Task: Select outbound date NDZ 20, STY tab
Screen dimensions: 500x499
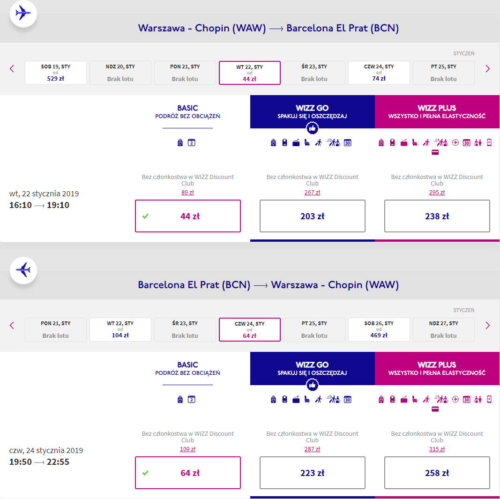Action: (120, 73)
